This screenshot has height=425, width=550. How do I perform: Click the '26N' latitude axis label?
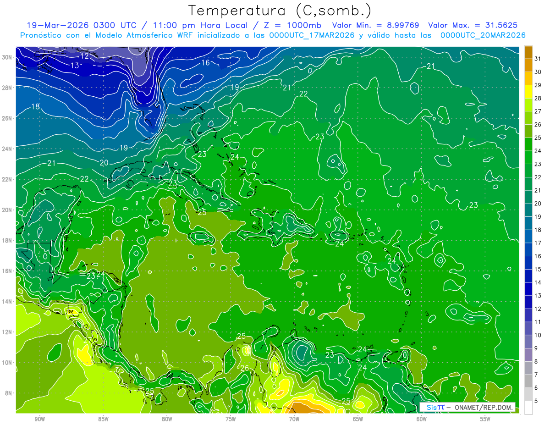(x=7, y=118)
